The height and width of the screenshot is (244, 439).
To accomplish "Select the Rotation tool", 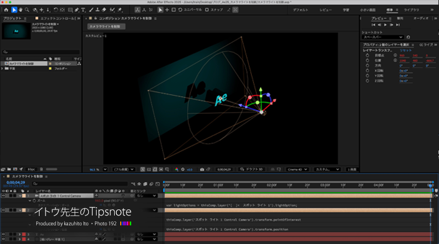I will pyautogui.click(x=56, y=10).
